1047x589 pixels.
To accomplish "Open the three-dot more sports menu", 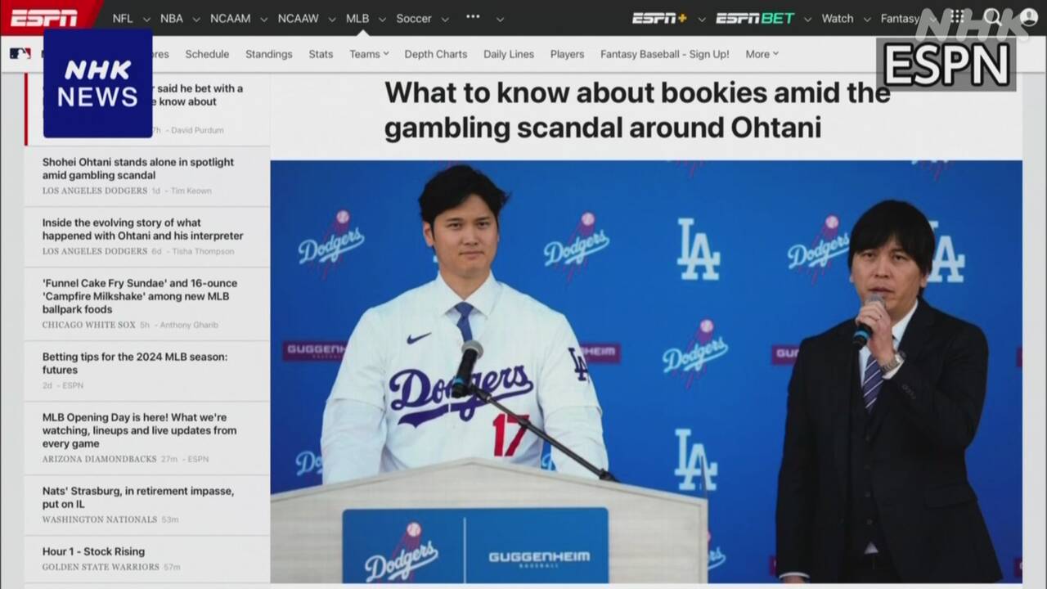I will point(473,18).
